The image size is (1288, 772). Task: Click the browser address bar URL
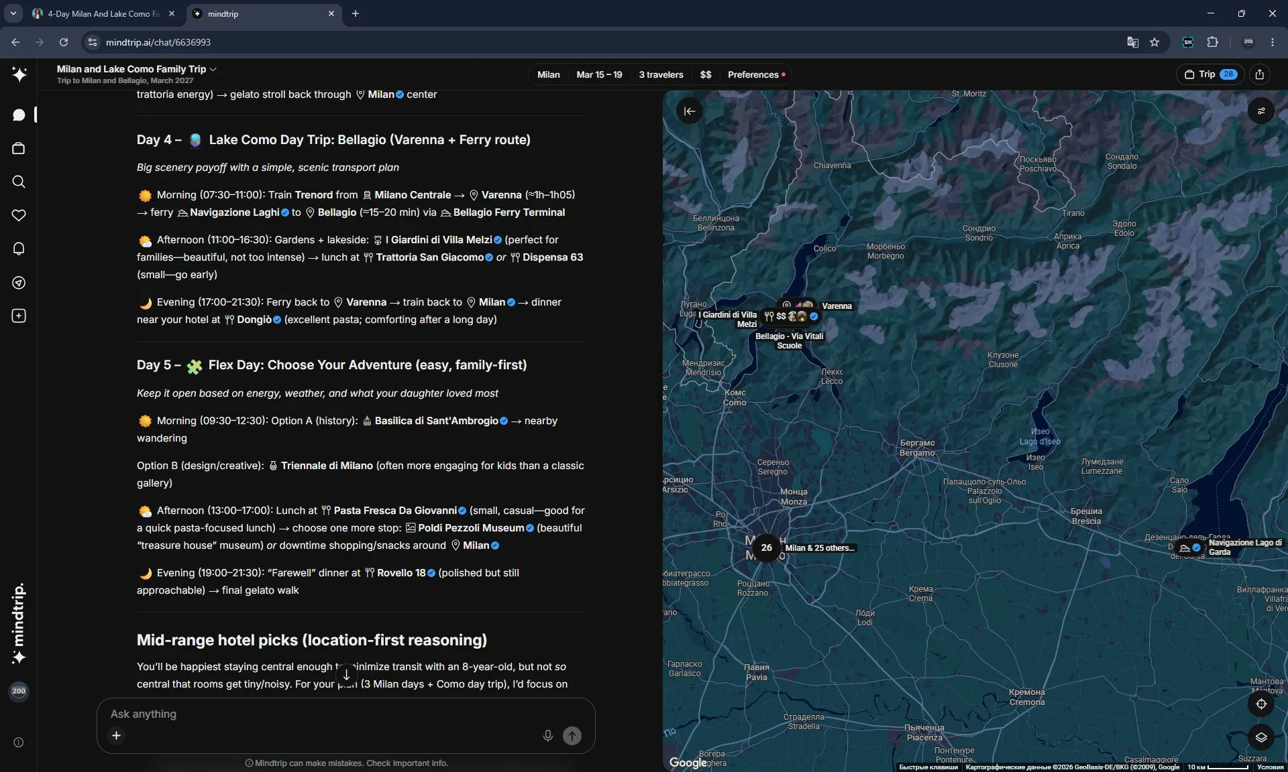(158, 42)
